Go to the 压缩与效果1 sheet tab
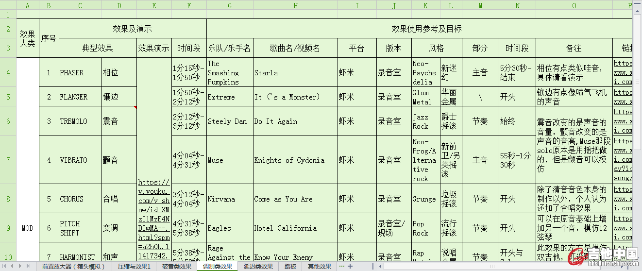The width and height of the screenshot is (642, 271). [x=134, y=266]
